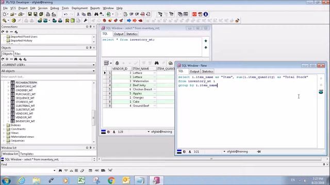Click the Paste clipboard icon
Viewport: 330px width, 185px height.
point(89,14)
